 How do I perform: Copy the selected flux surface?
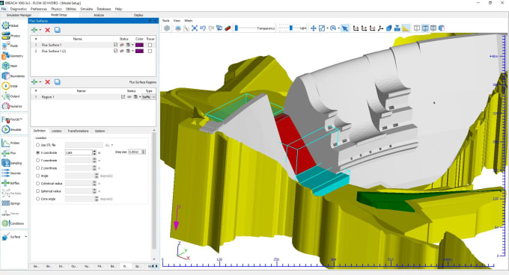pos(57,30)
